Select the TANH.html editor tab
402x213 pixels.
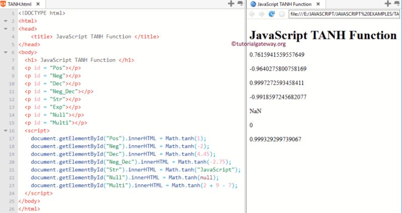pos(23,4)
